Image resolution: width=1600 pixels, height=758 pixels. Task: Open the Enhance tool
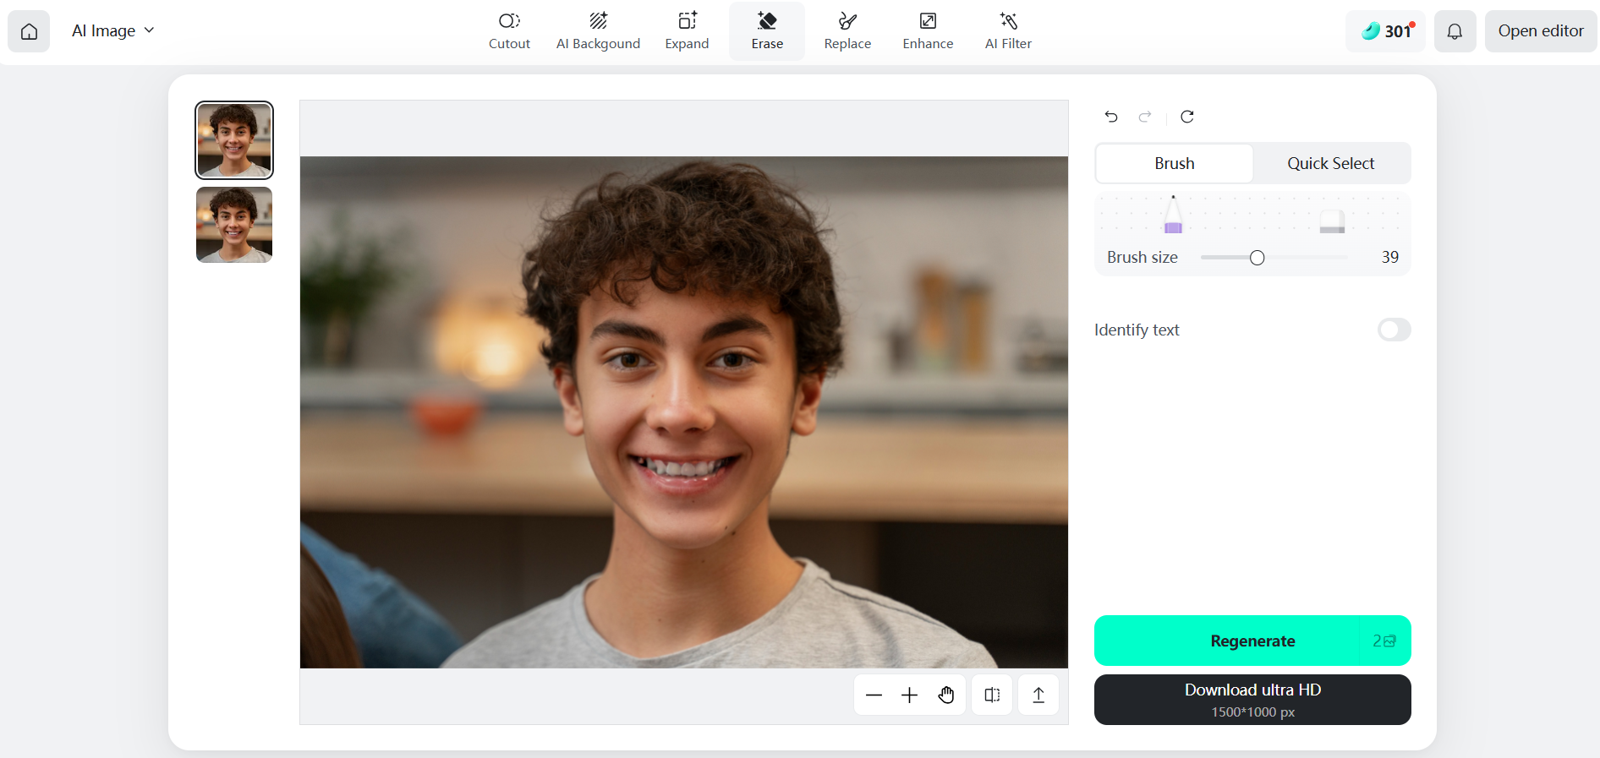[928, 31]
